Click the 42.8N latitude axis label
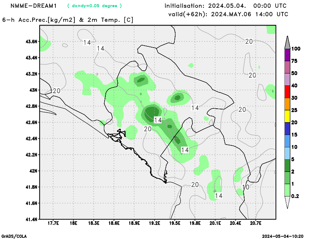The height and width of the screenshot is (239, 310). tap(31, 106)
